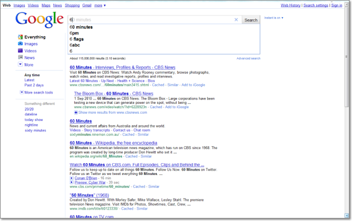This screenshot has width=352, height=221.
Task: Try the 'dateline' related search
Action: coord(31,114)
